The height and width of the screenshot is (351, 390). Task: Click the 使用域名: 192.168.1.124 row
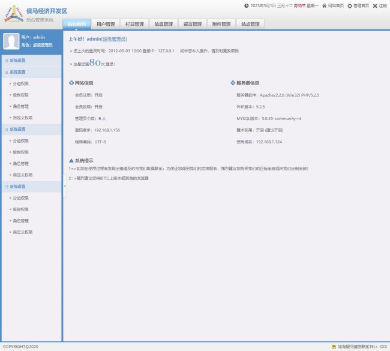click(x=259, y=142)
